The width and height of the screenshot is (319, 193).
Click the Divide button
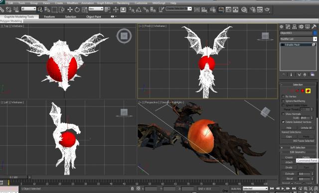point(289,168)
